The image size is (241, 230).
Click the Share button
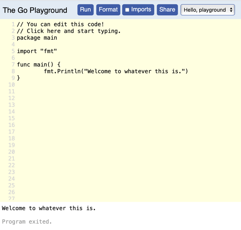point(167,10)
